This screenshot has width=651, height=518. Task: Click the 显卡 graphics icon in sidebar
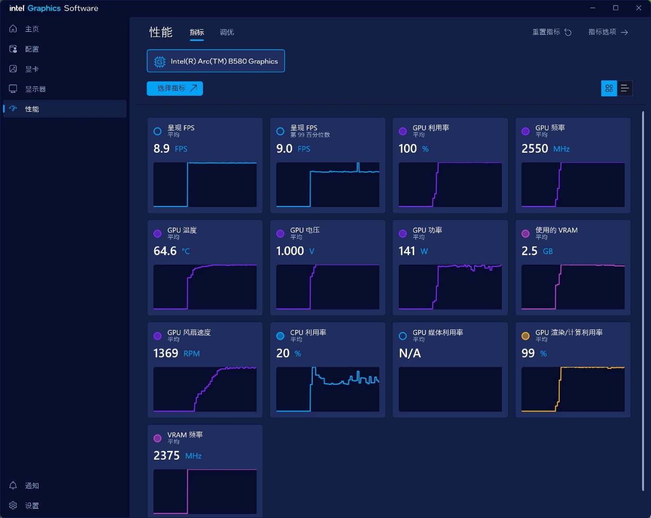[13, 69]
